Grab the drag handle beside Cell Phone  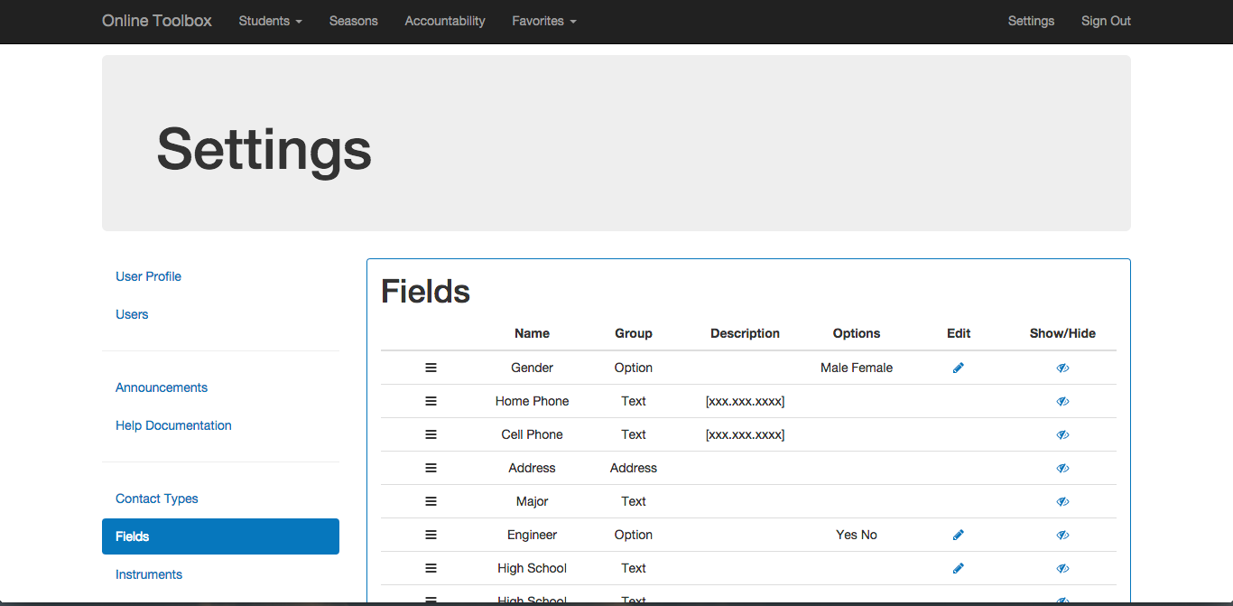point(431,434)
